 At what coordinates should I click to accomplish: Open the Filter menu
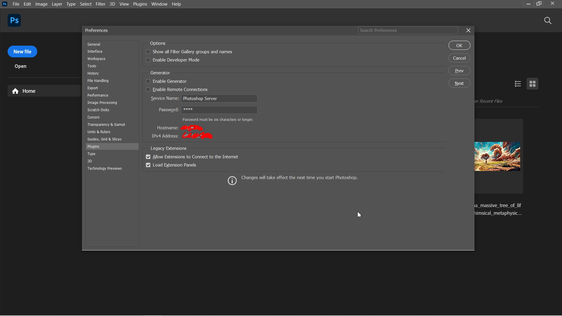100,4
